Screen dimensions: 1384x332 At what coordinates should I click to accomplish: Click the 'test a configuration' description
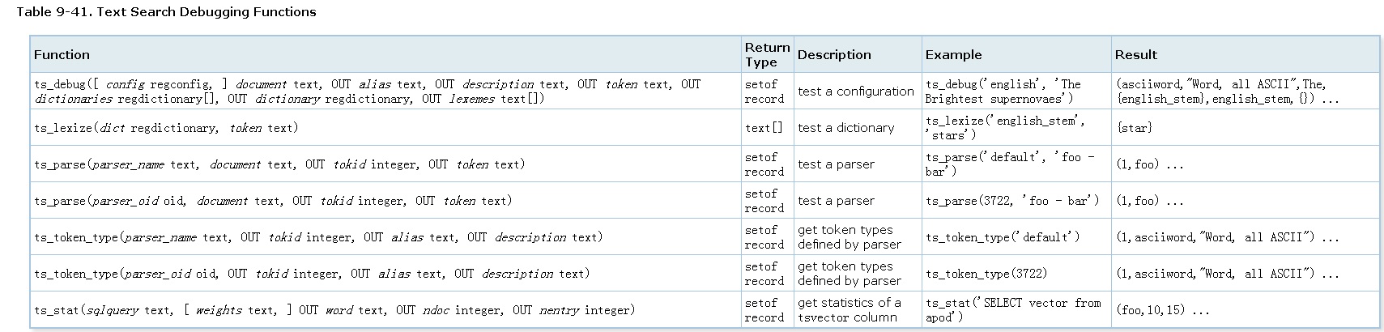pyautogui.click(x=855, y=92)
